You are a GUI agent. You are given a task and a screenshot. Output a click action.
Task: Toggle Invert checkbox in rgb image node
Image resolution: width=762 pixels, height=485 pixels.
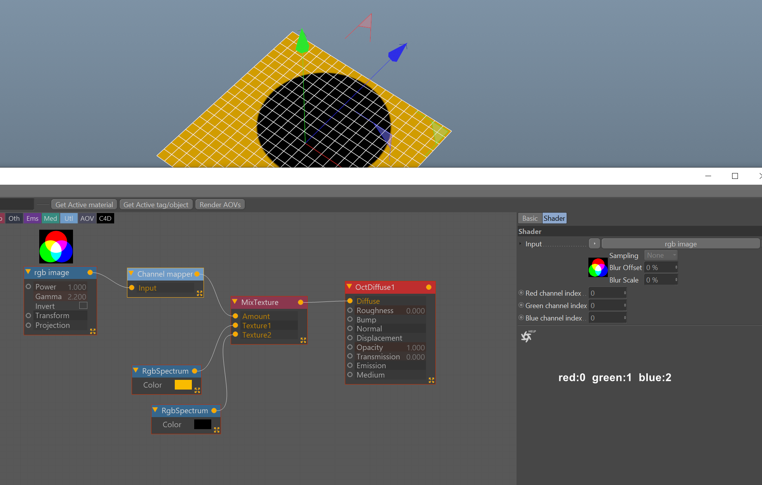(x=83, y=306)
